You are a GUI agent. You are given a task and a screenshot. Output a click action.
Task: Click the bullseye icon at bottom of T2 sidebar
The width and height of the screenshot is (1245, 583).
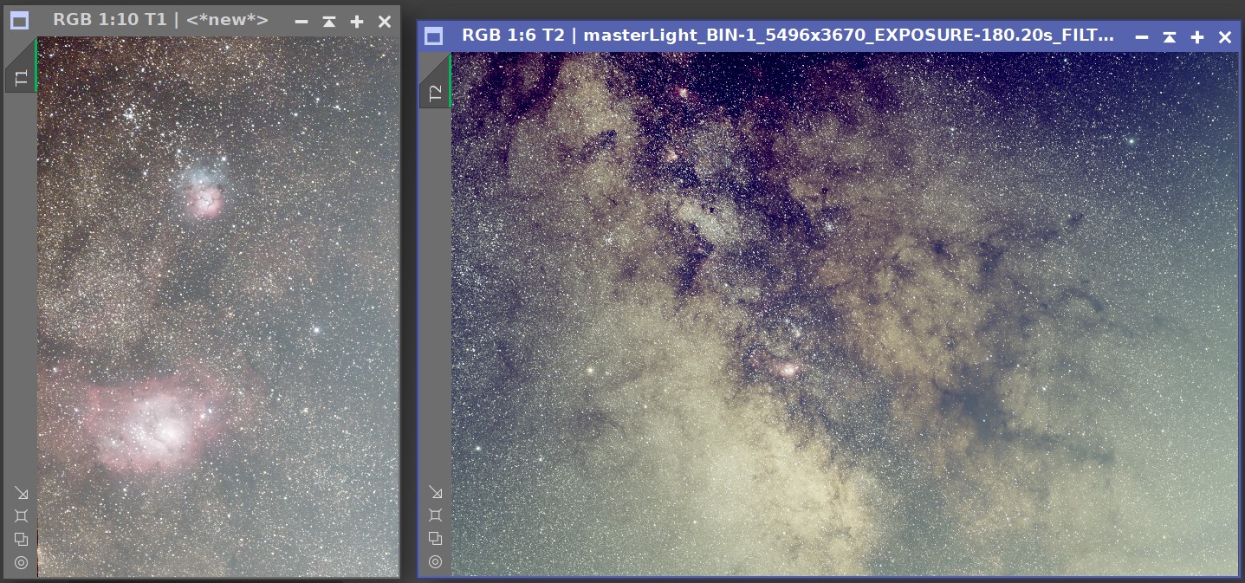(435, 561)
